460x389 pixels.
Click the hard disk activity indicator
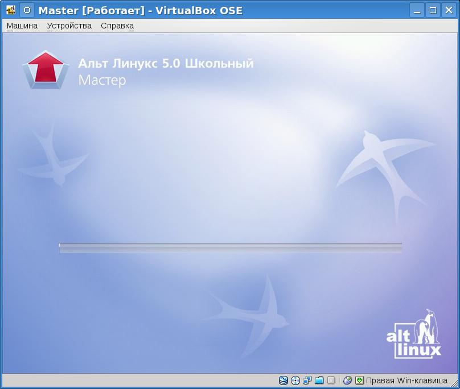(284, 380)
